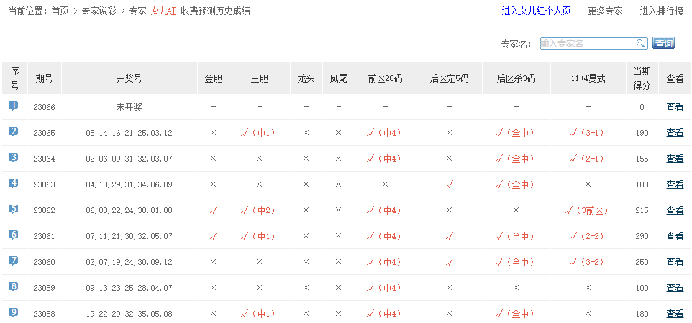Go to 更多专家 page
Viewport: 692px width, 323px height.
[605, 11]
